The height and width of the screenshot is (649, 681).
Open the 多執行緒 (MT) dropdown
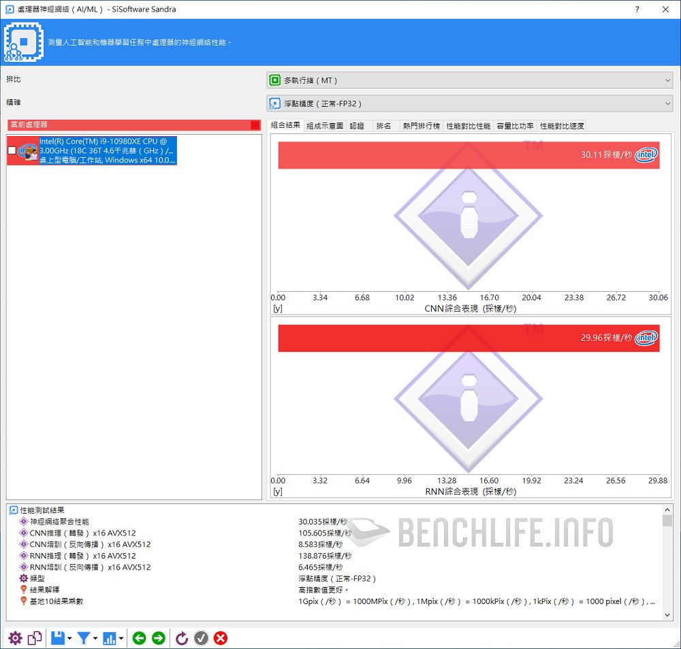point(469,80)
